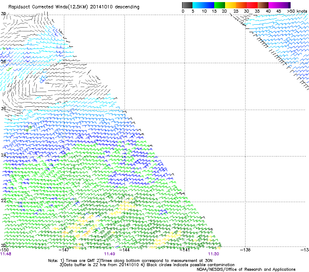
Task: Click the purple time stamp 11:50
Action: 214,254
